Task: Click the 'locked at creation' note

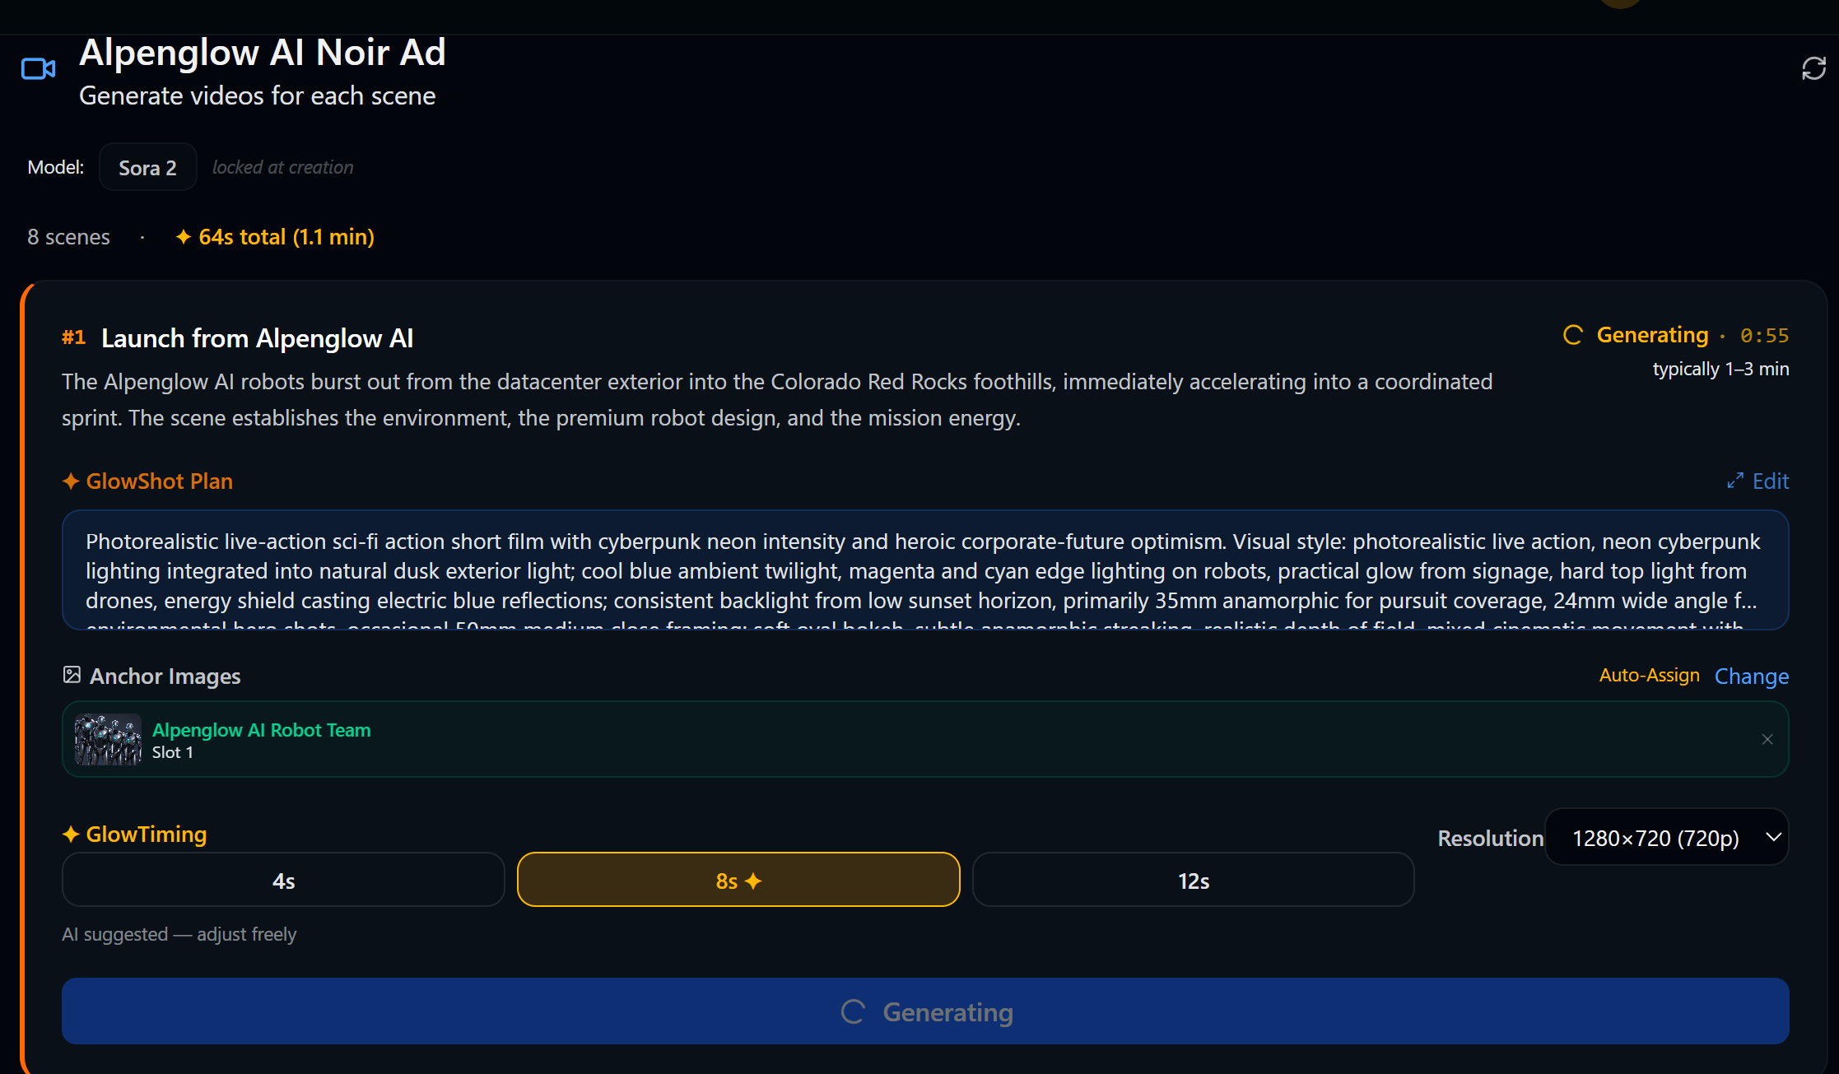Action: tap(283, 167)
